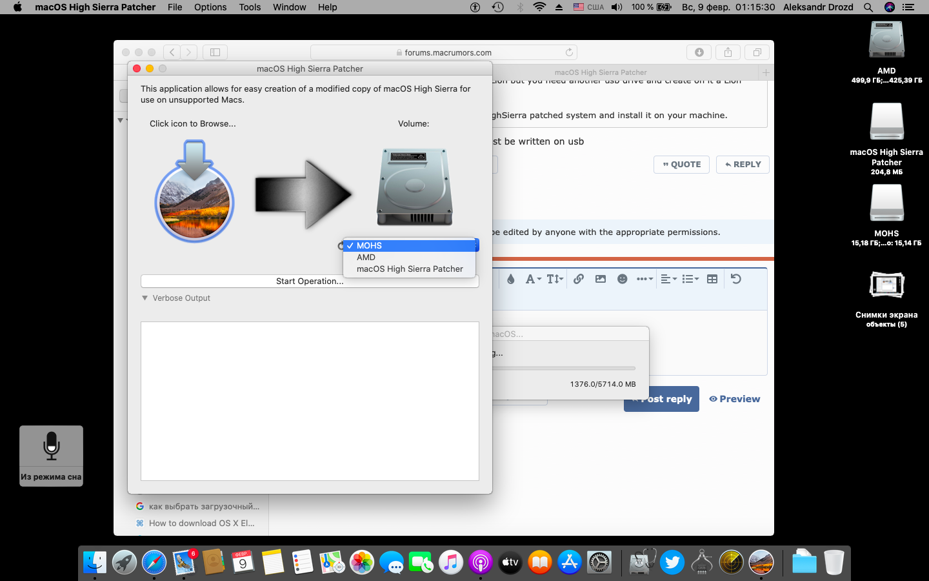Click the download progress bar
Screen dimensions: 929x581
tap(565, 369)
